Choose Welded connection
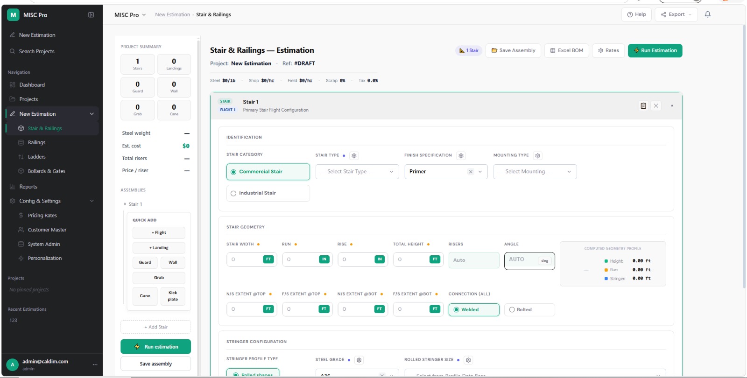This screenshot has height=378, width=747. [474, 310]
